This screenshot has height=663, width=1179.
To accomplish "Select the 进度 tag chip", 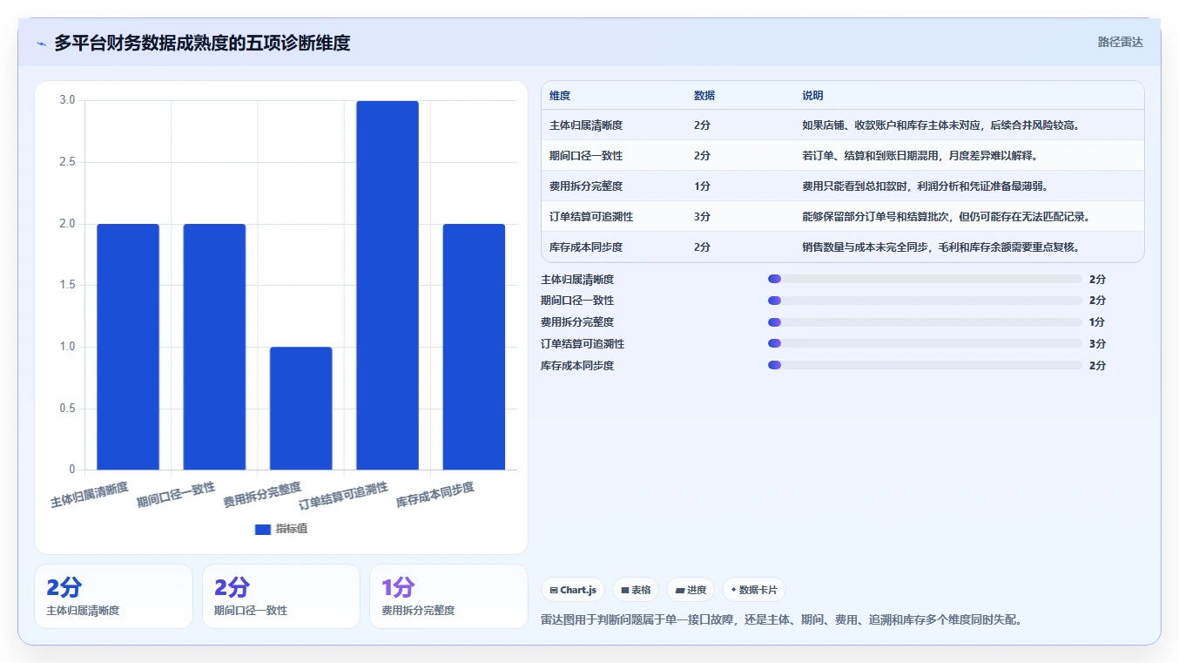I will pos(691,590).
